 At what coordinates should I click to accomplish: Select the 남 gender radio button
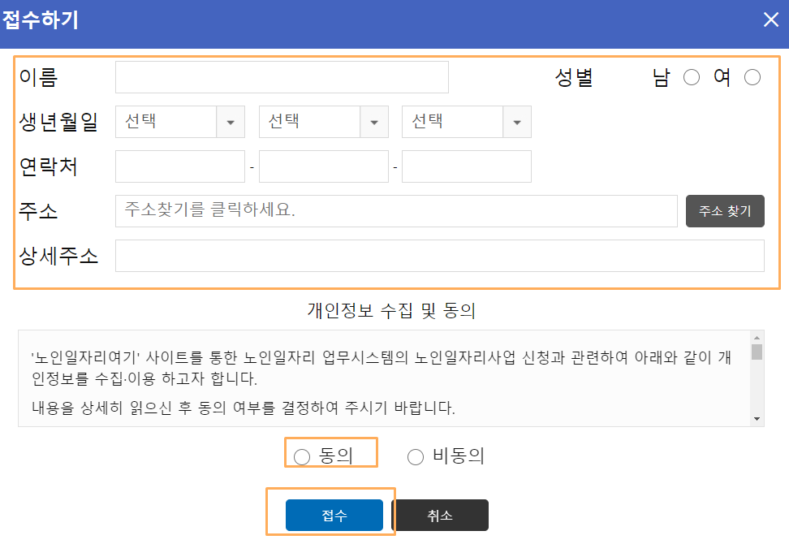(692, 77)
